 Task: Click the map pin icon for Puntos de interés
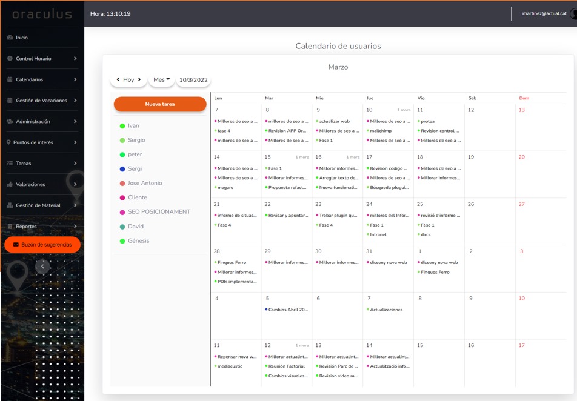[8, 142]
